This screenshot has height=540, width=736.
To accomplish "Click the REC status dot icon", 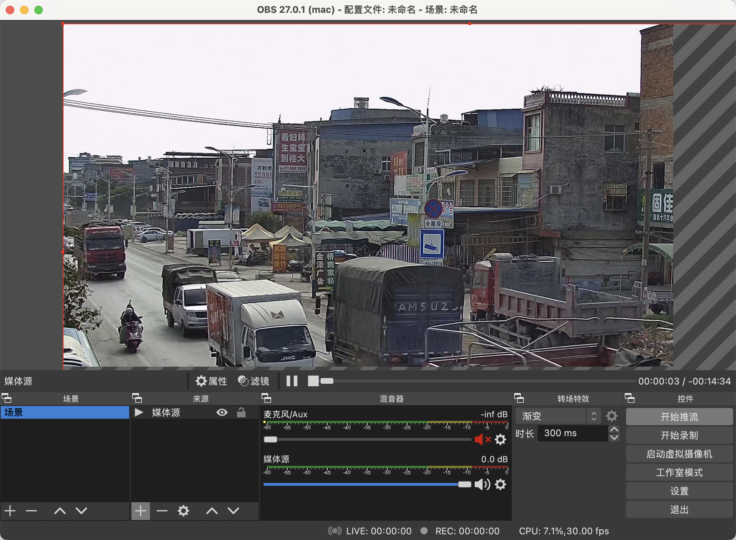I will 424,531.
